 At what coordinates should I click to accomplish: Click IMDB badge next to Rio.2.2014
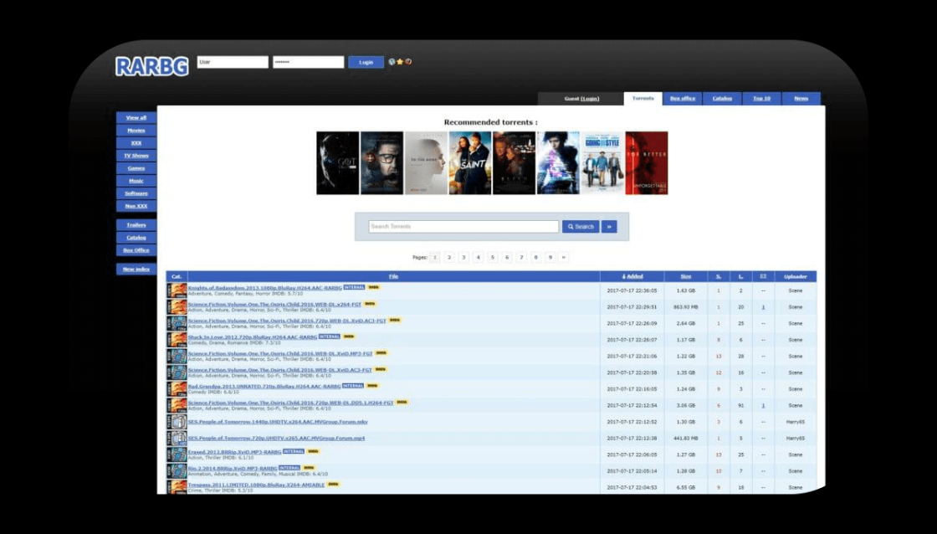click(309, 468)
